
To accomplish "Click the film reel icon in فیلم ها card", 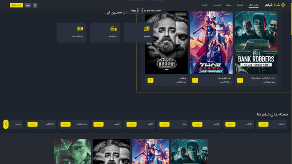I will [x=147, y=28].
